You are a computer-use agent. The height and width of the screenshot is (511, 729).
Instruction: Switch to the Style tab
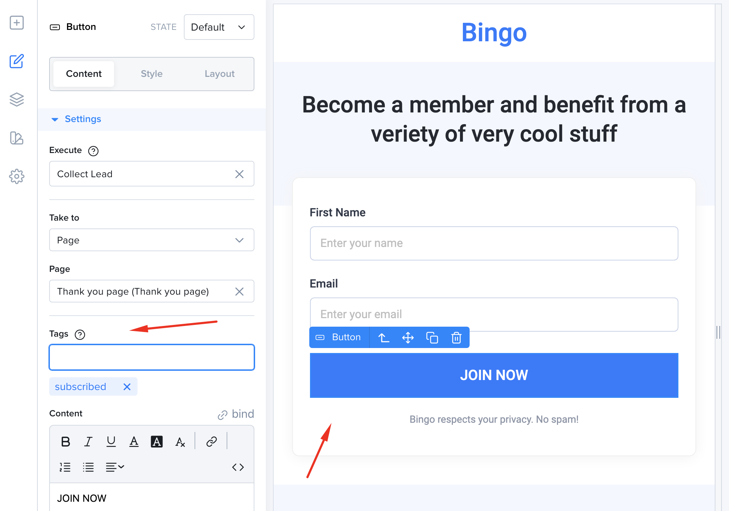pyautogui.click(x=152, y=74)
